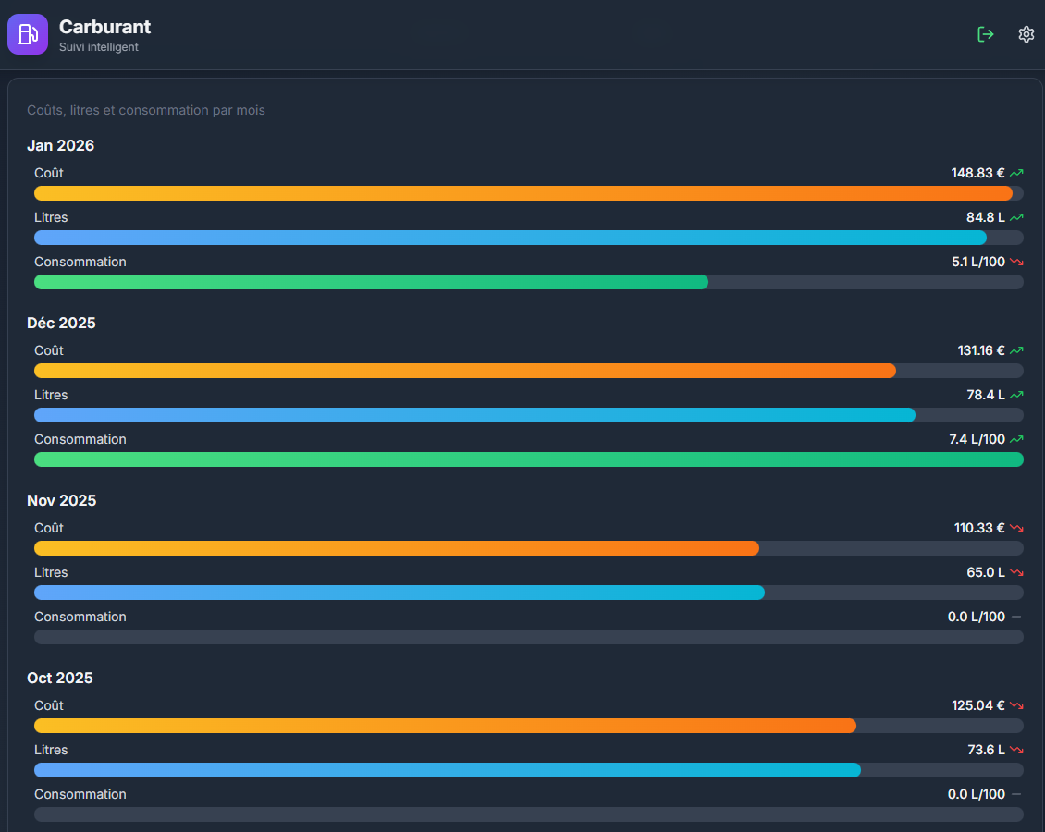The width and height of the screenshot is (1045, 832).
Task: Open settings with the gear icon
Action: [x=1026, y=34]
